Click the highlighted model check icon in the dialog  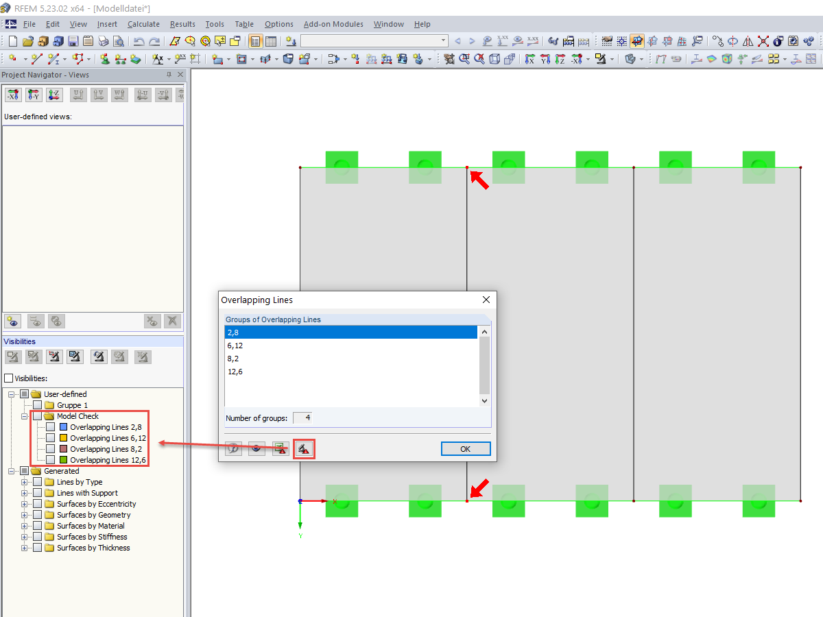point(304,448)
